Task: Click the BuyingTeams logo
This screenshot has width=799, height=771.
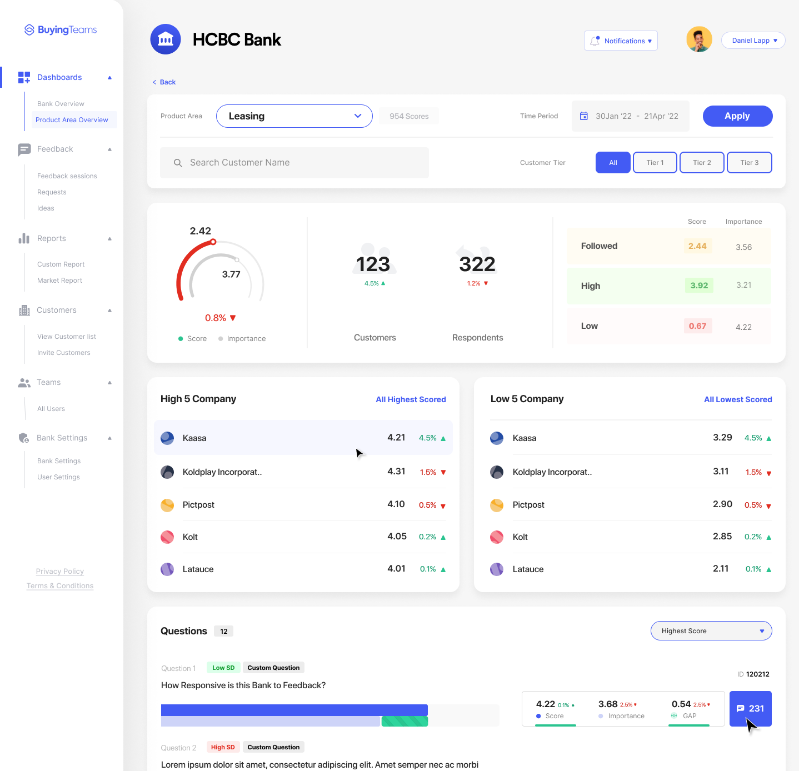Action: 61,30
